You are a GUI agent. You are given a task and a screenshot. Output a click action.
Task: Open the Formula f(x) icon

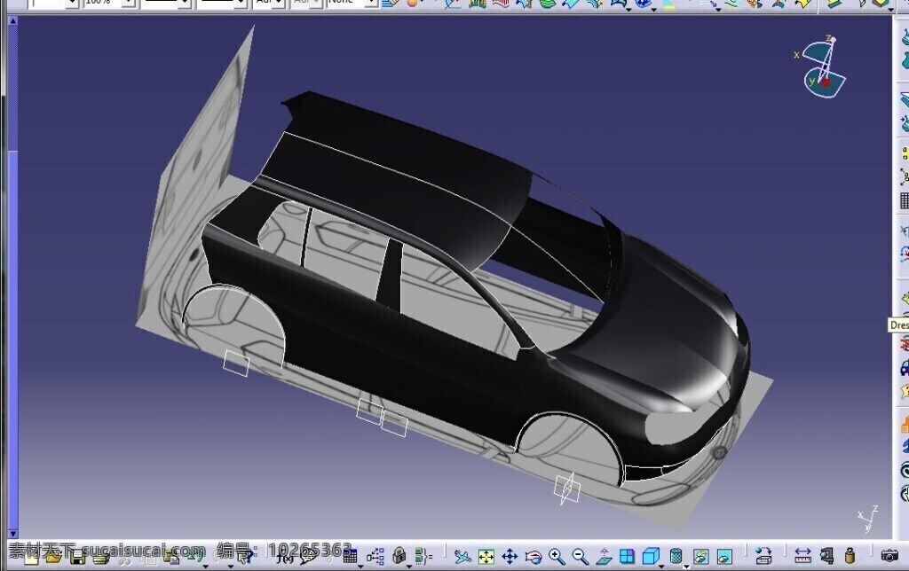pyautogui.click(x=285, y=558)
